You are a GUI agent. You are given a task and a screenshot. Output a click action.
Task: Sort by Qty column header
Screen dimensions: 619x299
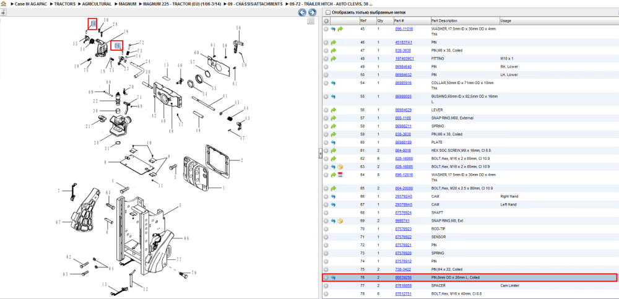click(380, 21)
